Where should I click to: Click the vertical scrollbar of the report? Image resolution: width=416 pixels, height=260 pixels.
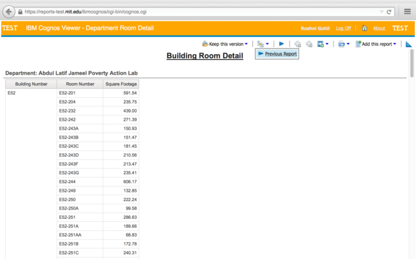(412, 64)
